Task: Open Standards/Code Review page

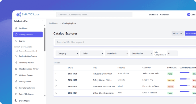Action: pyautogui.click(x=28, y=69)
